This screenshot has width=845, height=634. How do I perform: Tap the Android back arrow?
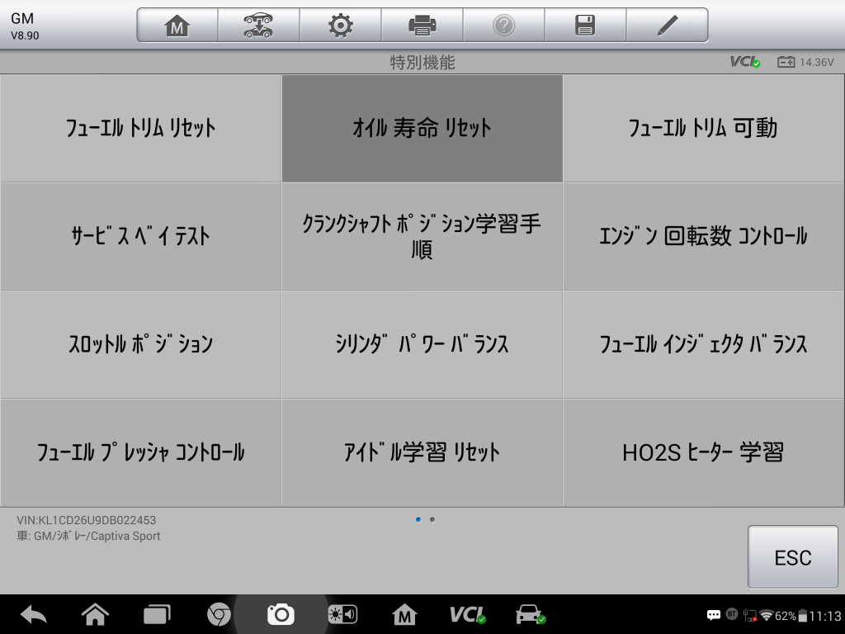click(34, 614)
